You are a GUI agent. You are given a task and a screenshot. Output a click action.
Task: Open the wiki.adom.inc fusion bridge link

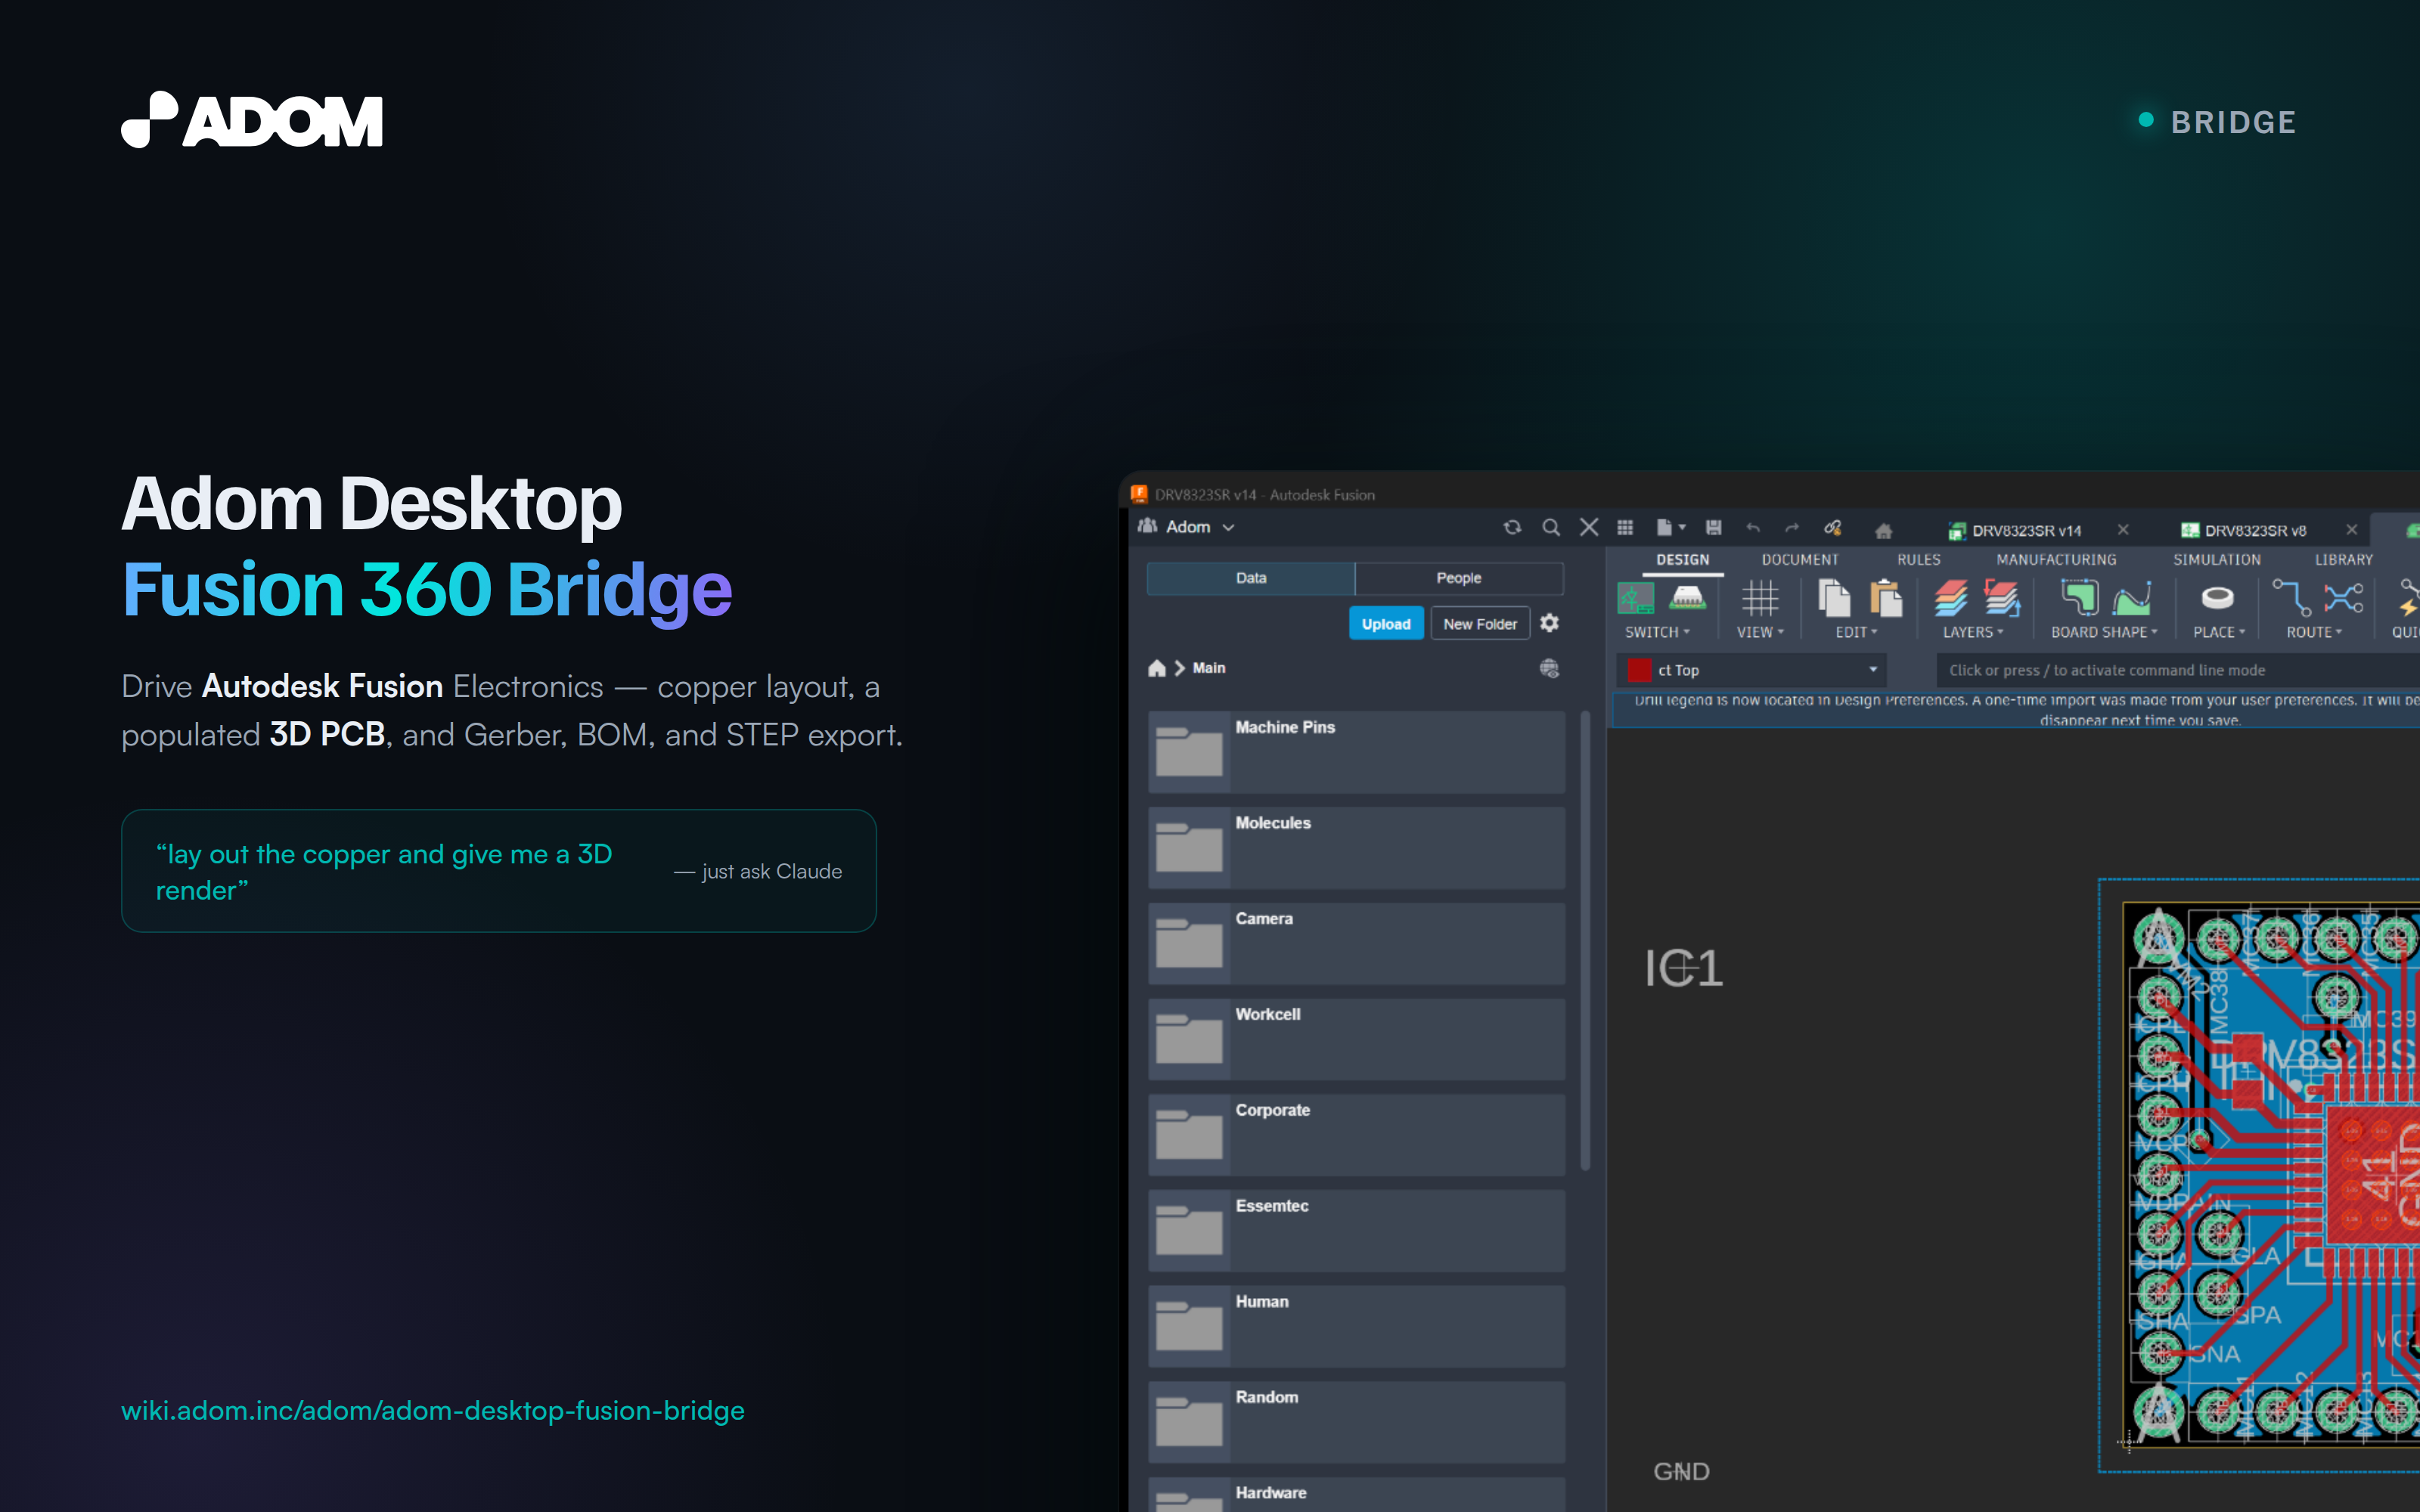click(x=433, y=1410)
